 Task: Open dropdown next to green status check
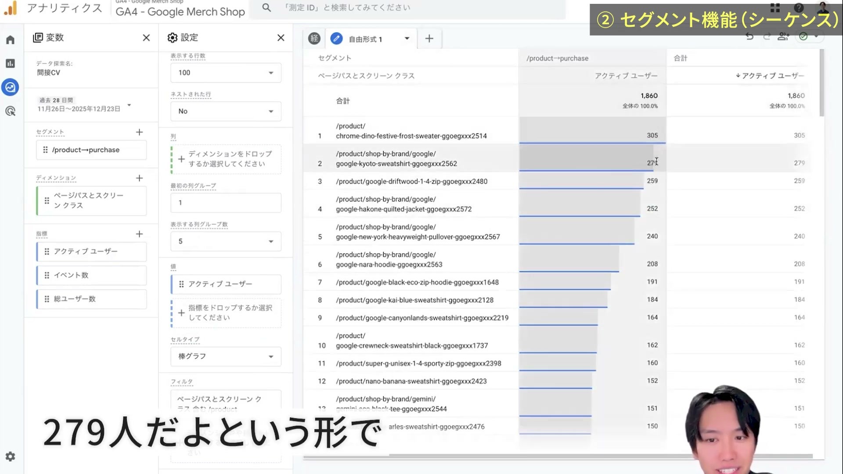tap(816, 36)
